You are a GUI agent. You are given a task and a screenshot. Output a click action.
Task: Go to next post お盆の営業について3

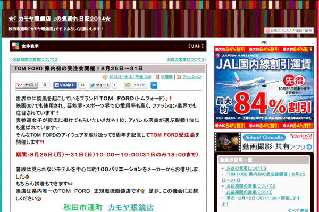tap(187, 59)
